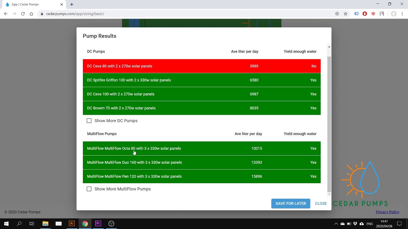The width and height of the screenshot is (408, 229).
Task: Click the 'No' yield value for Ceva 80
Action: click(x=314, y=66)
